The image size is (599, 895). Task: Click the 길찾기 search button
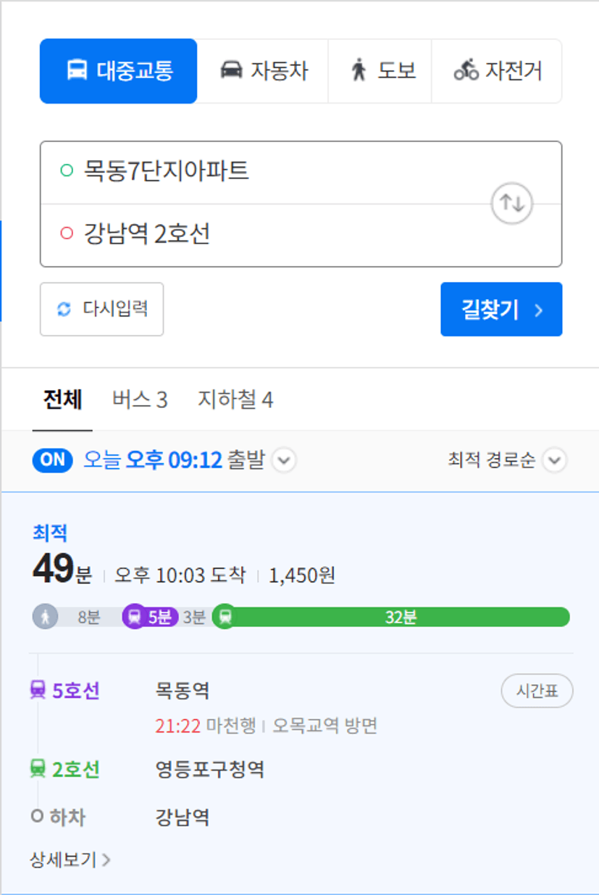(x=501, y=309)
